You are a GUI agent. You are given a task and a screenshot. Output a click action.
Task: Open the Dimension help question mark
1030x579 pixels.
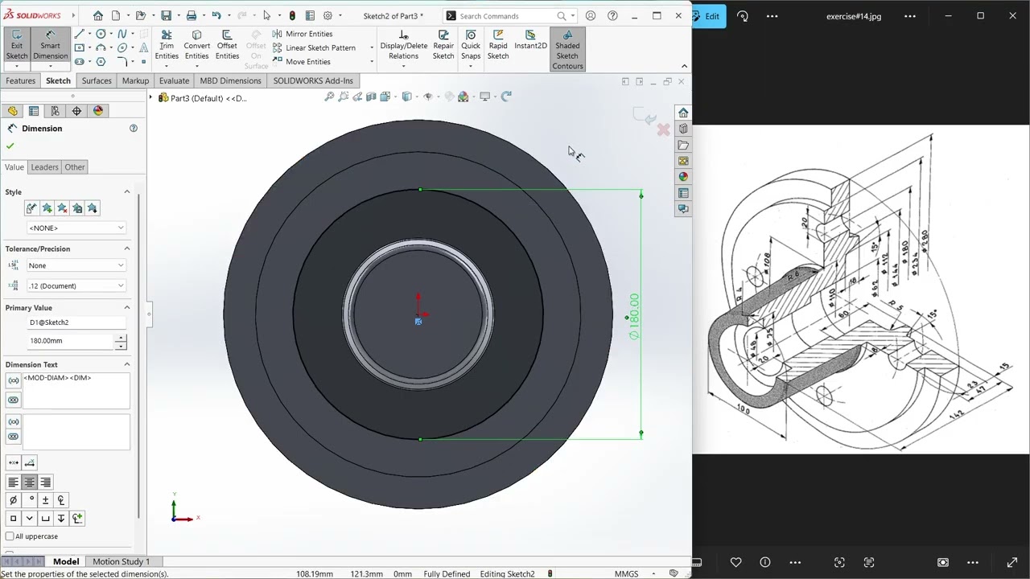pyautogui.click(x=134, y=129)
